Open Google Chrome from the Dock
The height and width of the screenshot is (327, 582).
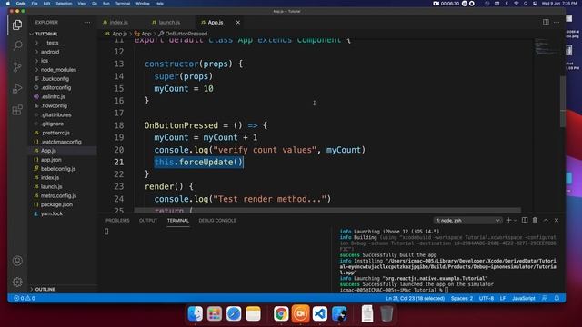pos(281,313)
